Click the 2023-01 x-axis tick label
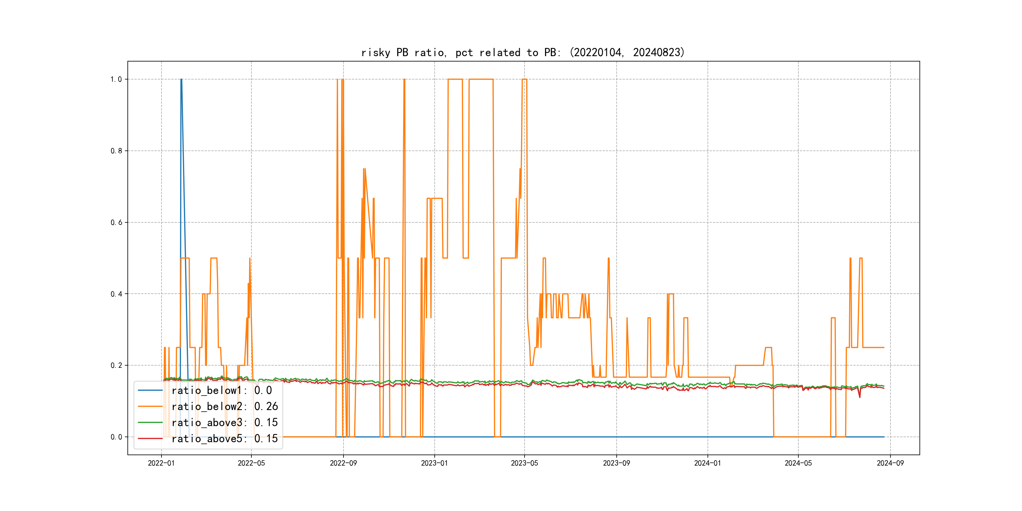This screenshot has height=511, width=1022. 434,463
